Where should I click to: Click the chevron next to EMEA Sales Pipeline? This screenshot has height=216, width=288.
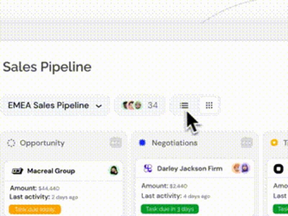tap(99, 106)
